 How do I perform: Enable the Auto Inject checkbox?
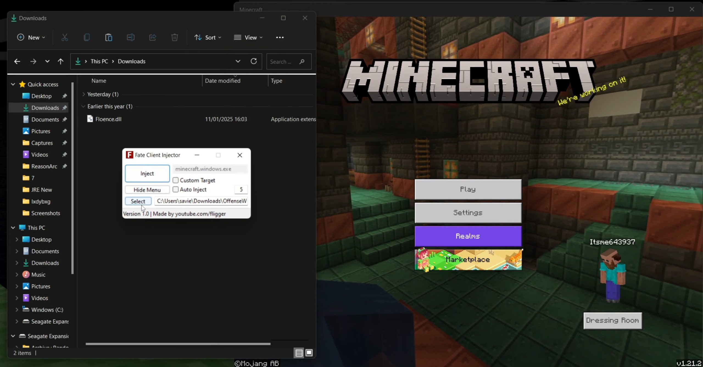point(175,189)
